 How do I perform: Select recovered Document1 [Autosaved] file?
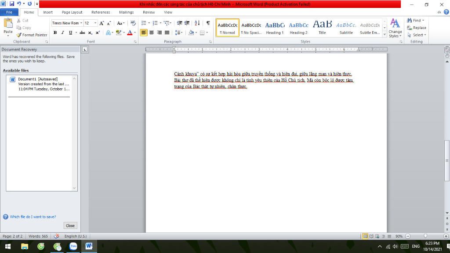[x=39, y=84]
